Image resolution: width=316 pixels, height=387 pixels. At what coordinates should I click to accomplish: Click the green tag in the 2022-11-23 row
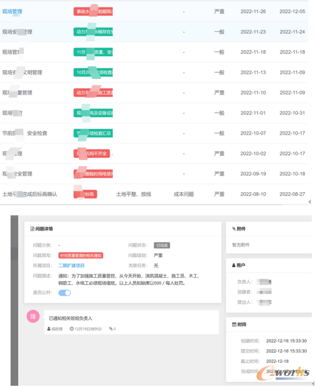coord(93,32)
